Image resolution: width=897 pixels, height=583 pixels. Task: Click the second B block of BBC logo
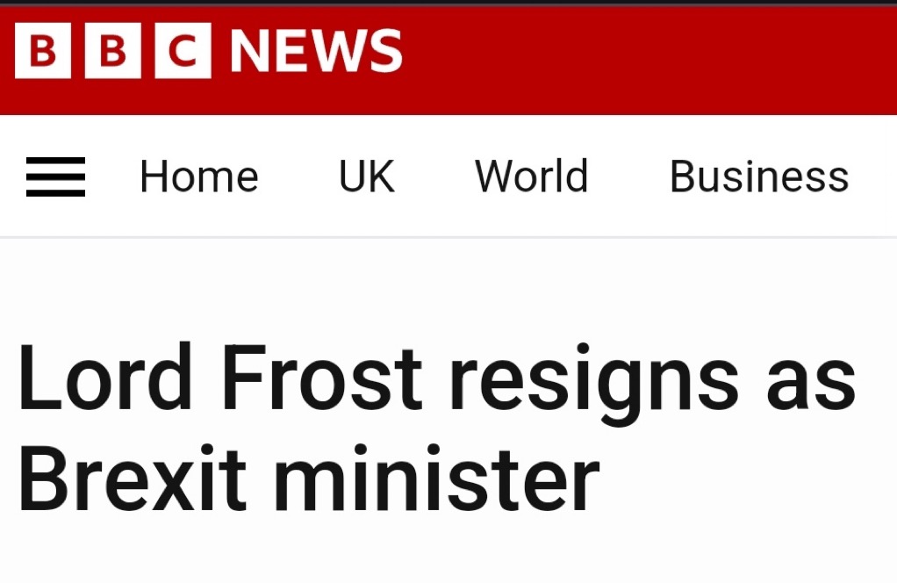(x=112, y=52)
